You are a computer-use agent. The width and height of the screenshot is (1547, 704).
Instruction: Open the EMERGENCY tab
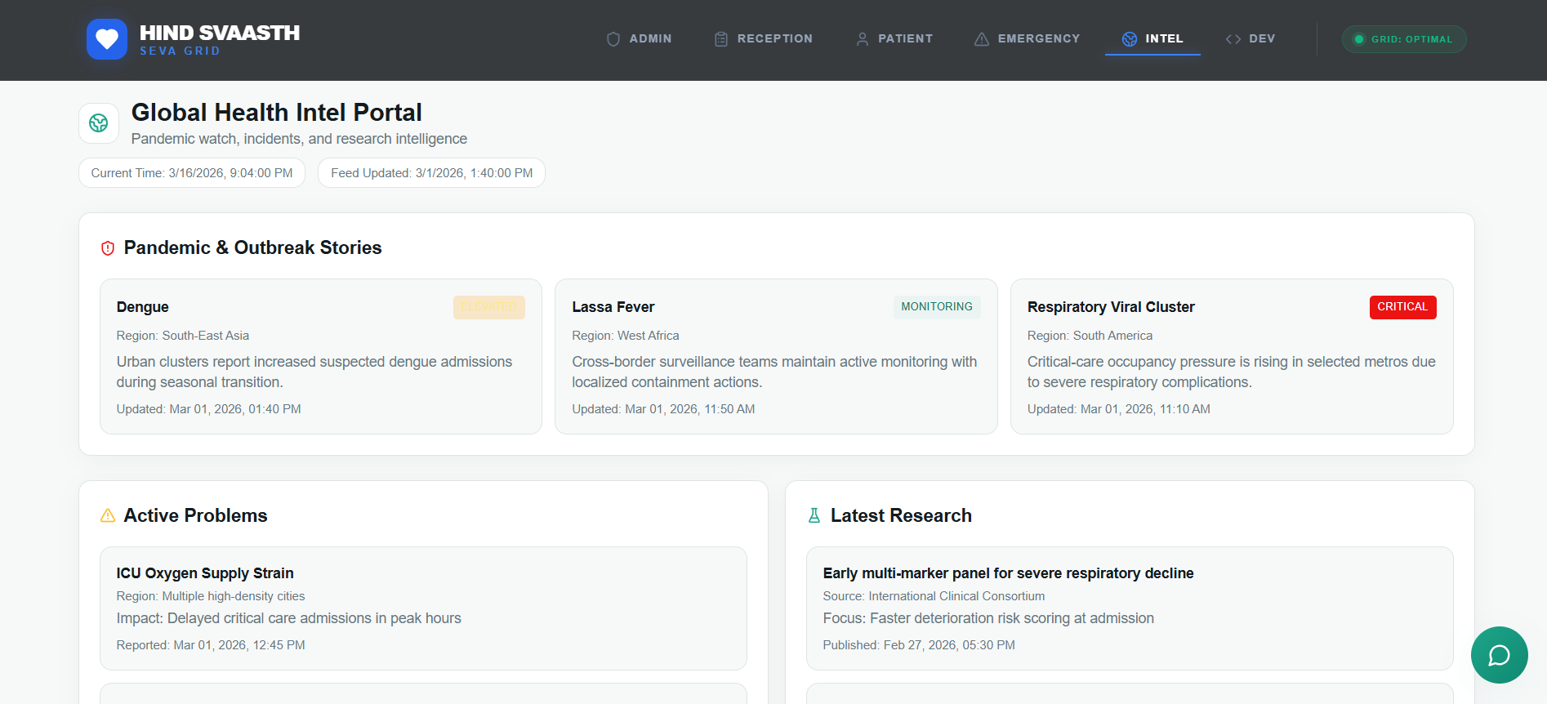(x=1028, y=39)
